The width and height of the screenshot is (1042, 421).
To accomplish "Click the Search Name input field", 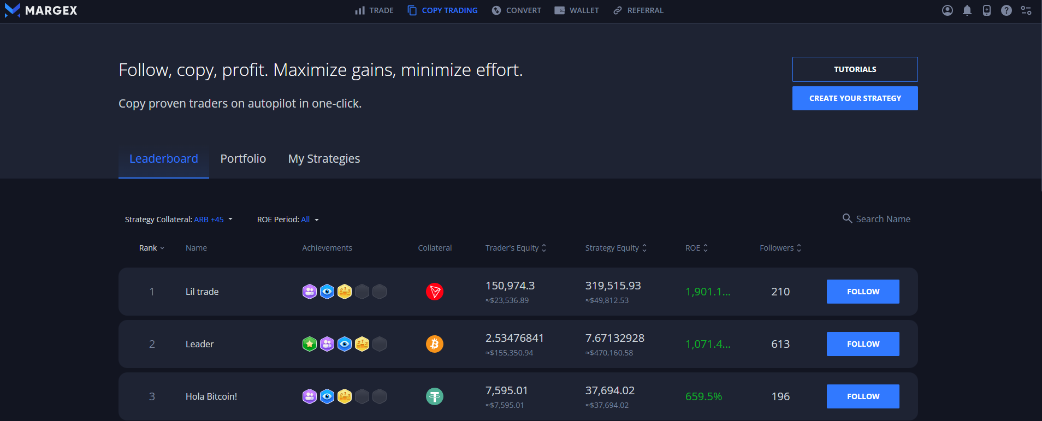I will (883, 219).
